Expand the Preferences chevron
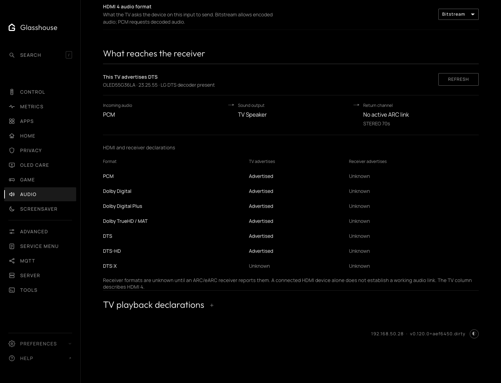 click(70, 344)
